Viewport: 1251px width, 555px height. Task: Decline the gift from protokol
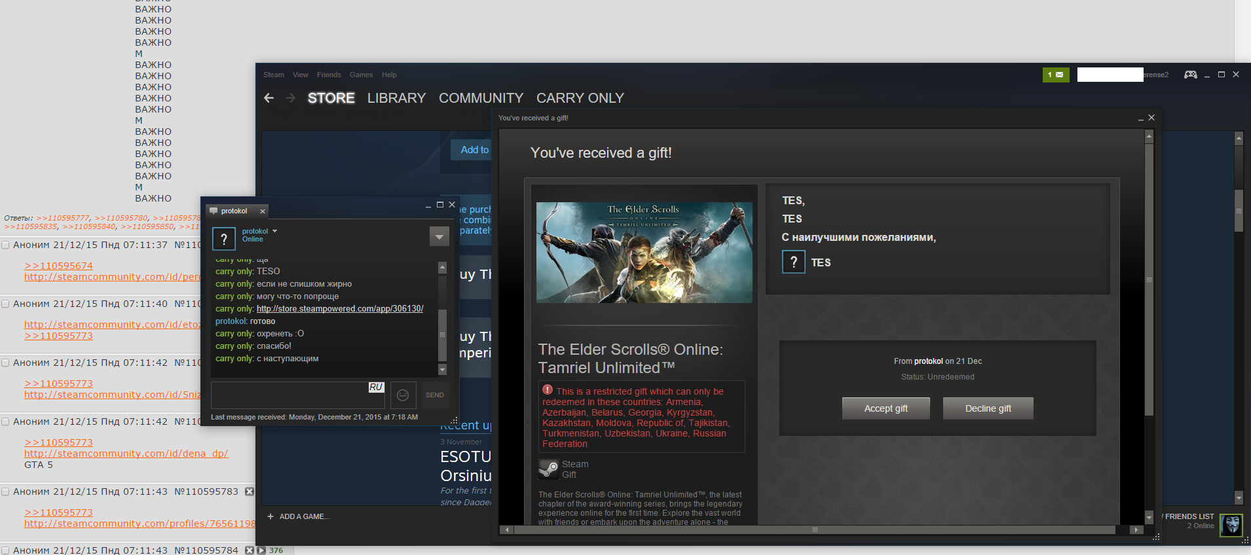pyautogui.click(x=988, y=408)
